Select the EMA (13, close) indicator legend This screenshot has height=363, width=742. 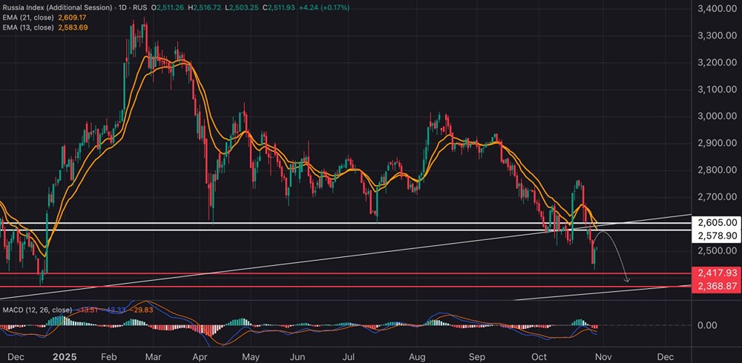[x=28, y=28]
